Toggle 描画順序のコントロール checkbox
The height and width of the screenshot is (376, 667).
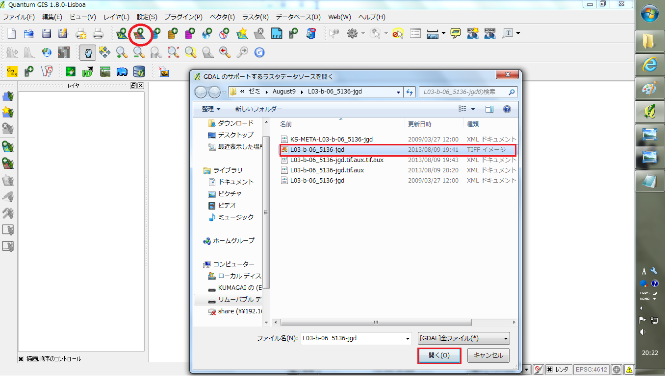[21, 359]
